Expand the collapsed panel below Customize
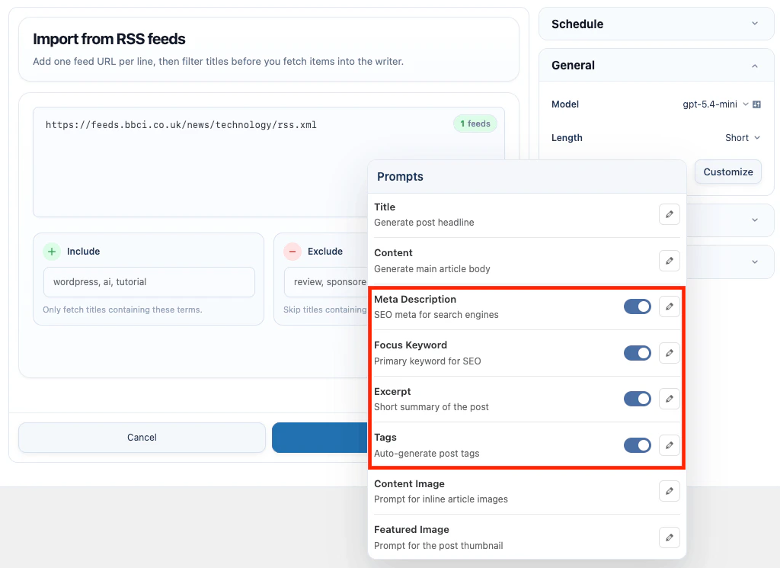780x568 pixels. 755,220
